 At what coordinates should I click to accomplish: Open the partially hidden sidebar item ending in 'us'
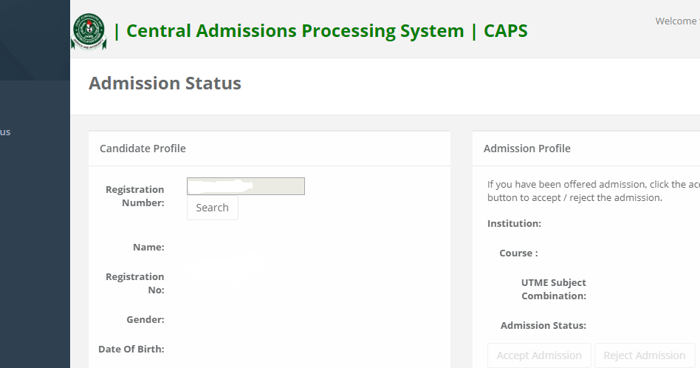[x=5, y=132]
